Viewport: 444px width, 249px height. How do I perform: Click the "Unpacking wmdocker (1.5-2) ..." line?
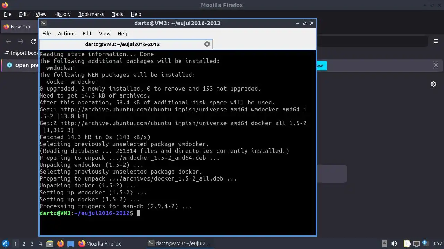point(91,165)
